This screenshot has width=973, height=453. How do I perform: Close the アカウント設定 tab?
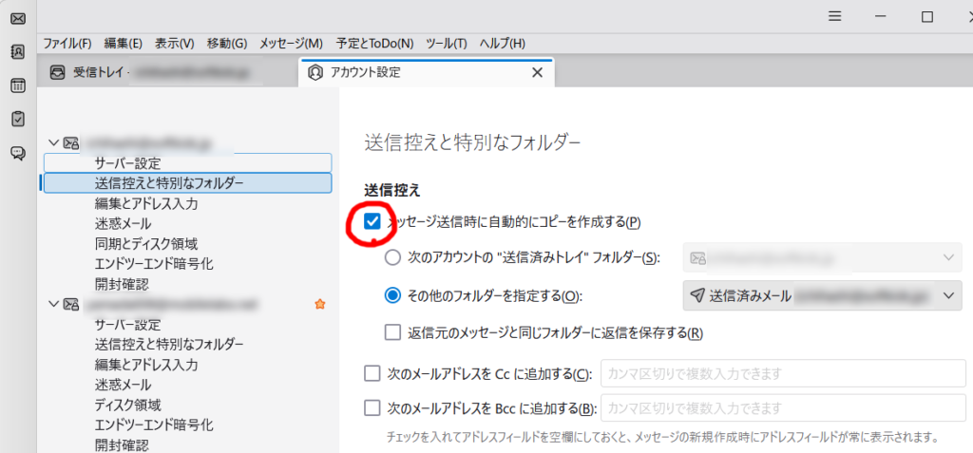538,72
